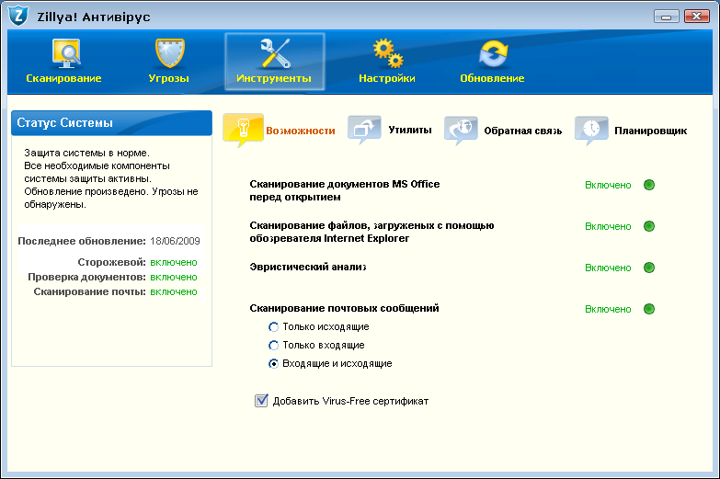Click Защита системы в норме status message
720x479 pixels.
86,153
